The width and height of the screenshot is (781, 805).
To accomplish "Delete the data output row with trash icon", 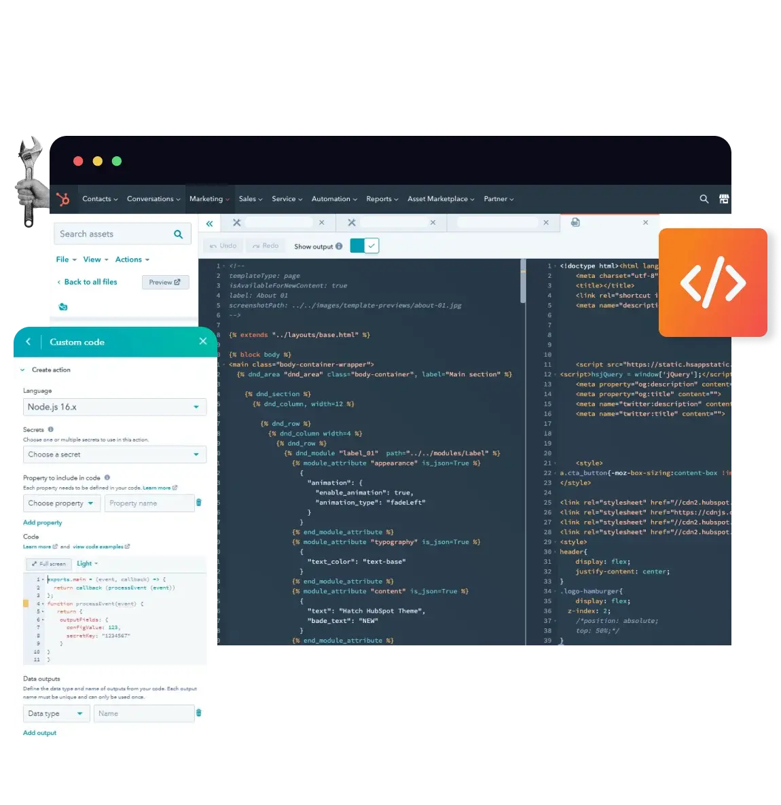I will click(198, 713).
